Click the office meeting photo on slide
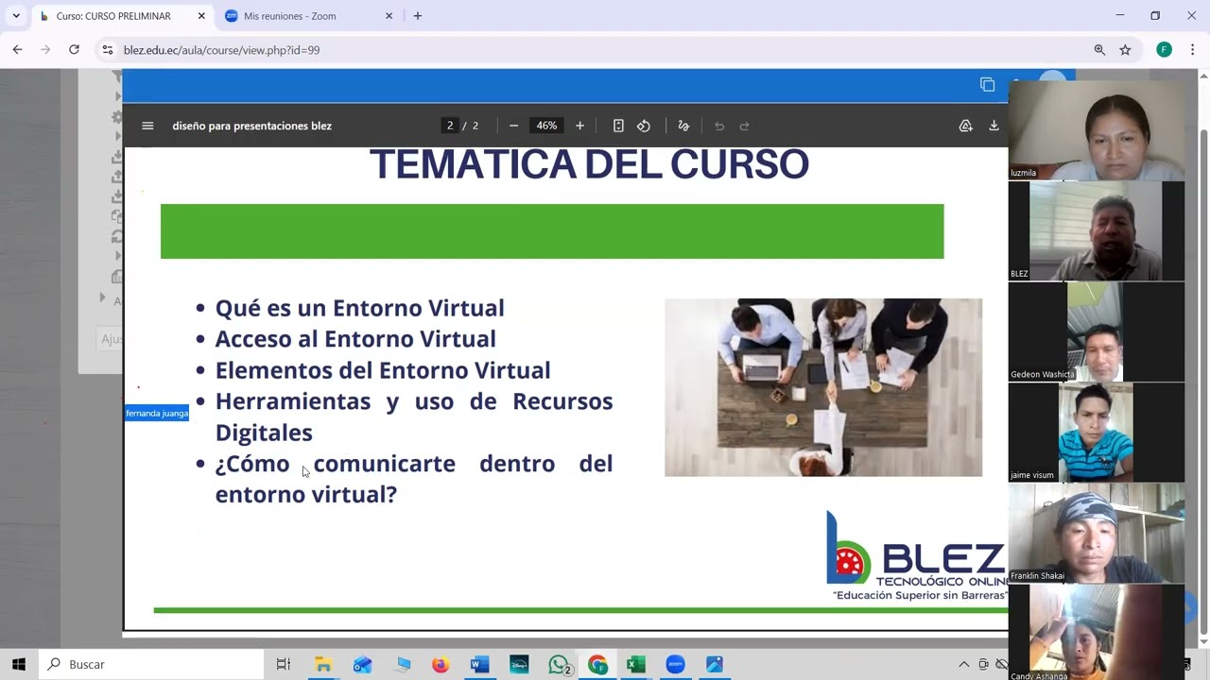The height and width of the screenshot is (680, 1210). point(823,387)
